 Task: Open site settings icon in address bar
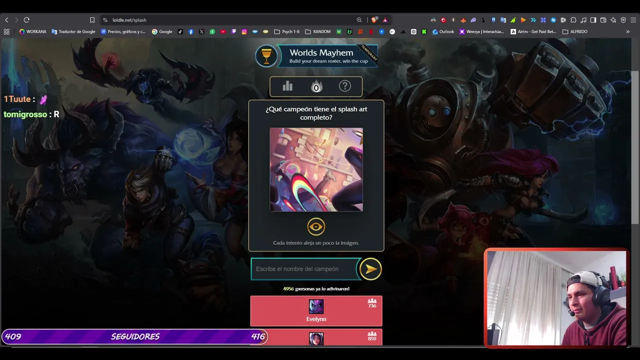(105, 20)
